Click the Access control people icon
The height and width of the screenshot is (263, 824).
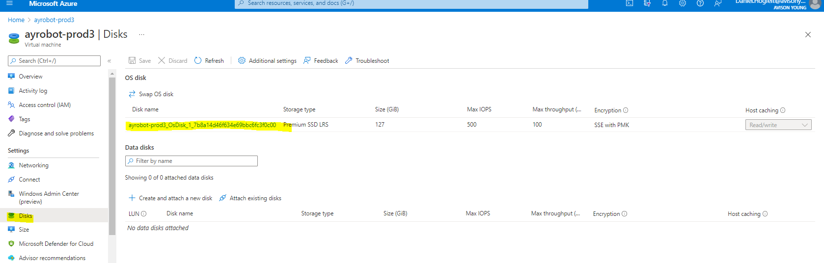point(11,105)
